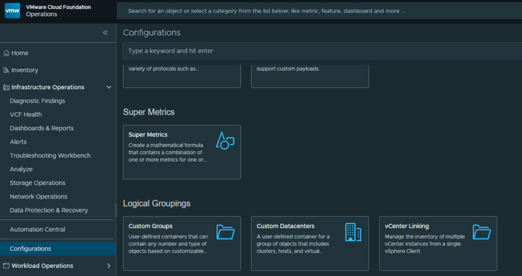The image size is (522, 276).
Task: Open Automation Central
Action: (x=37, y=230)
